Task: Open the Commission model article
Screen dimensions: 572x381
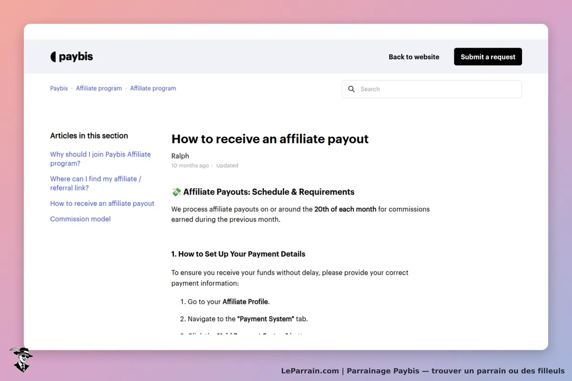Action: 81,219
